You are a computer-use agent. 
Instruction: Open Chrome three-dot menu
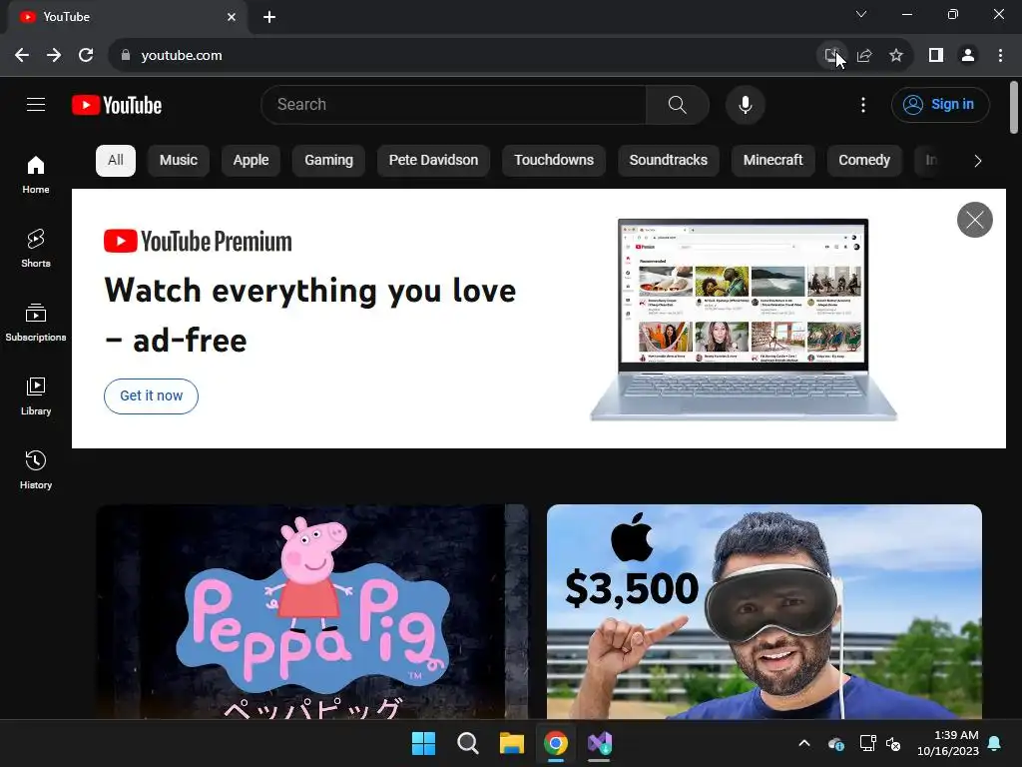tap(1000, 56)
